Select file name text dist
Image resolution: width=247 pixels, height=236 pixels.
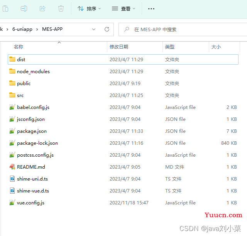(x=21, y=60)
